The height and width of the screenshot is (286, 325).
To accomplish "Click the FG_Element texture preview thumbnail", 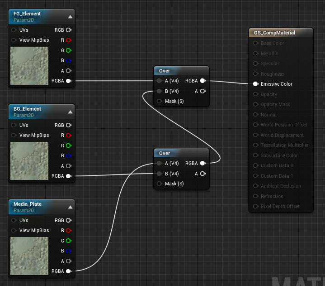I will 29,65.
